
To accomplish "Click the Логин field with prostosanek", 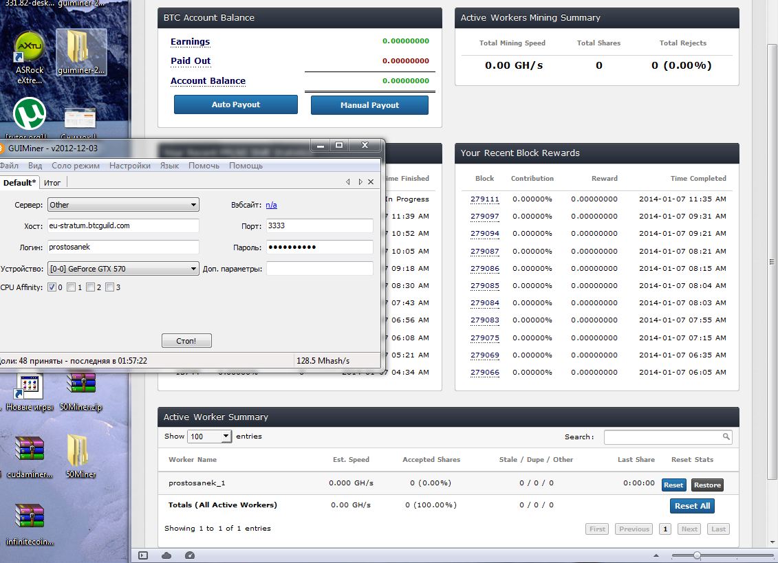I will pyautogui.click(x=124, y=247).
